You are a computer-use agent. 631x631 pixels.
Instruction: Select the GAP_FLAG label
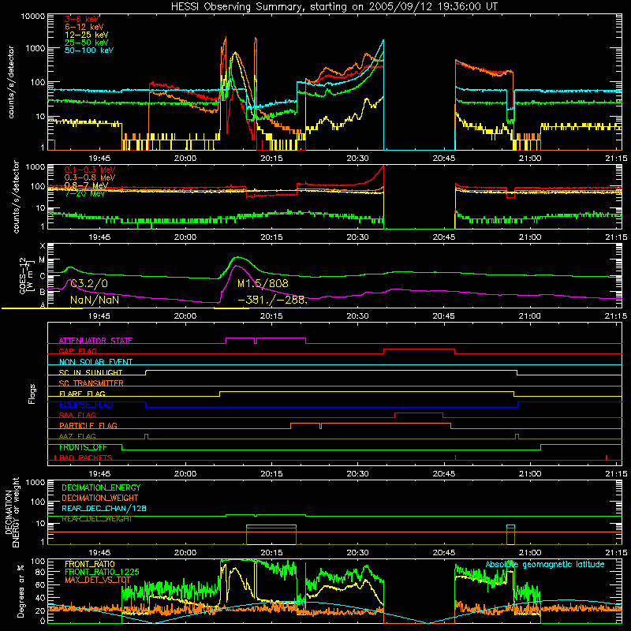(x=77, y=351)
